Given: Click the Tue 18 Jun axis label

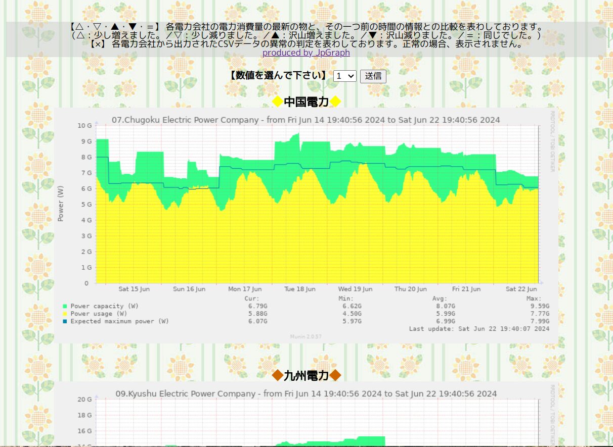Looking at the screenshot, I should 300,289.
